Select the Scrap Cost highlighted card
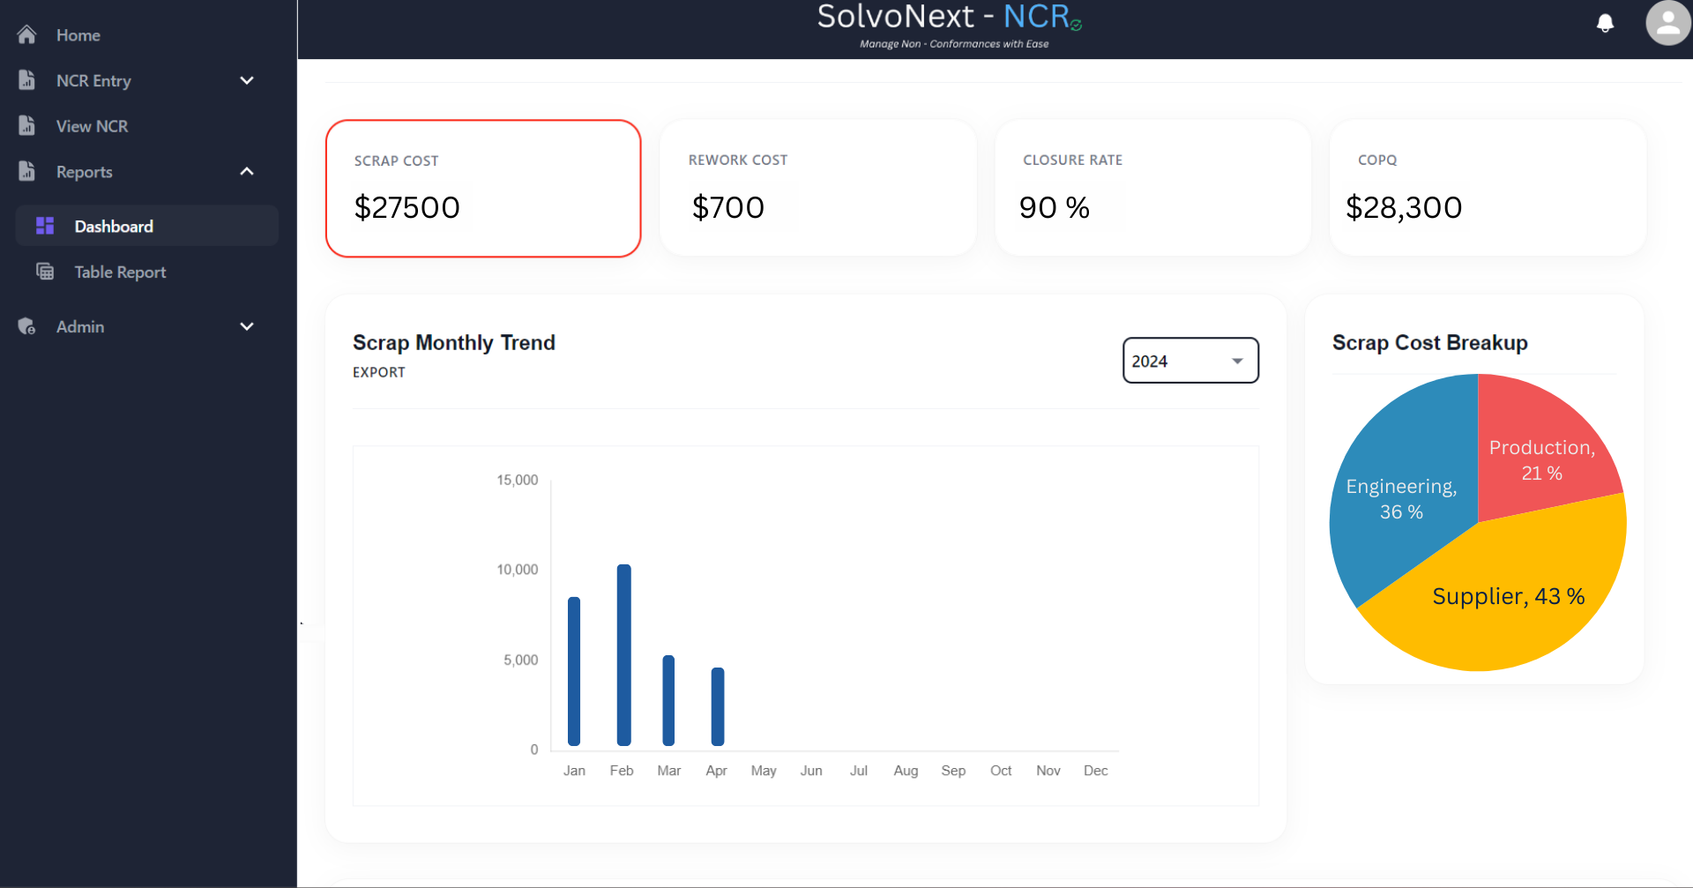 (483, 188)
